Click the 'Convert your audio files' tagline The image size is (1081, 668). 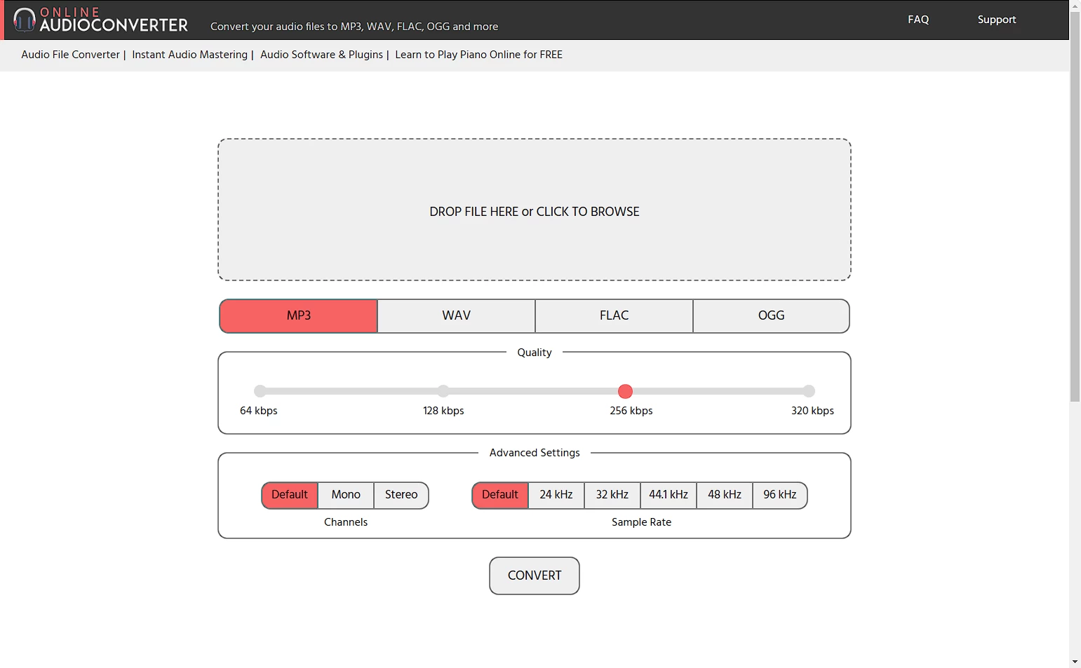[354, 27]
